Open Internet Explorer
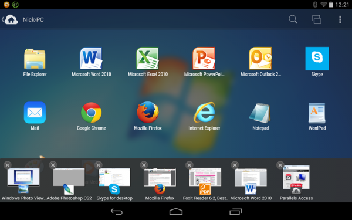The height and width of the screenshot is (220, 352). (204, 113)
